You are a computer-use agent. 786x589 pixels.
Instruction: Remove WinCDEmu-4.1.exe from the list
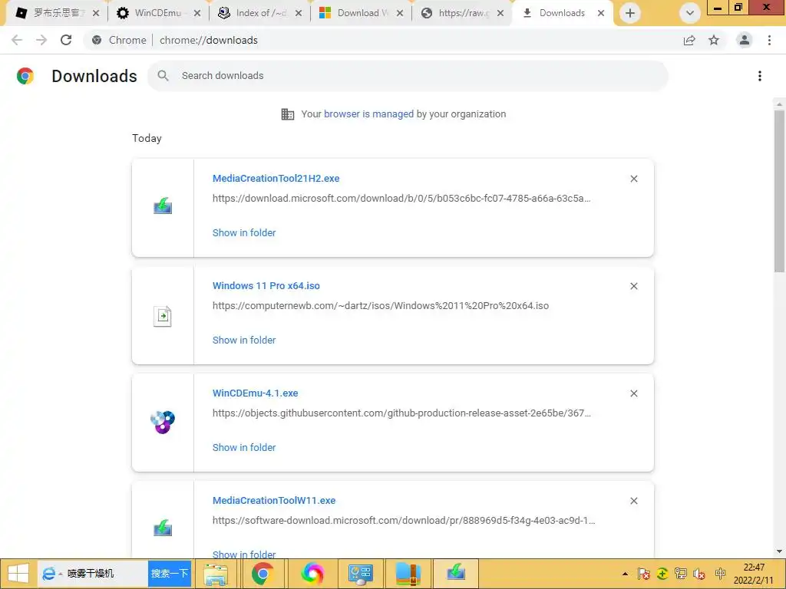[633, 393]
